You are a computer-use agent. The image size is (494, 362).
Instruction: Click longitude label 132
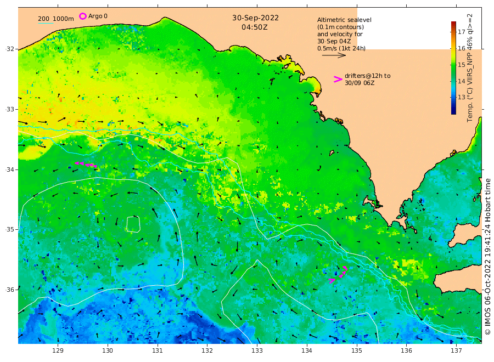207,350
